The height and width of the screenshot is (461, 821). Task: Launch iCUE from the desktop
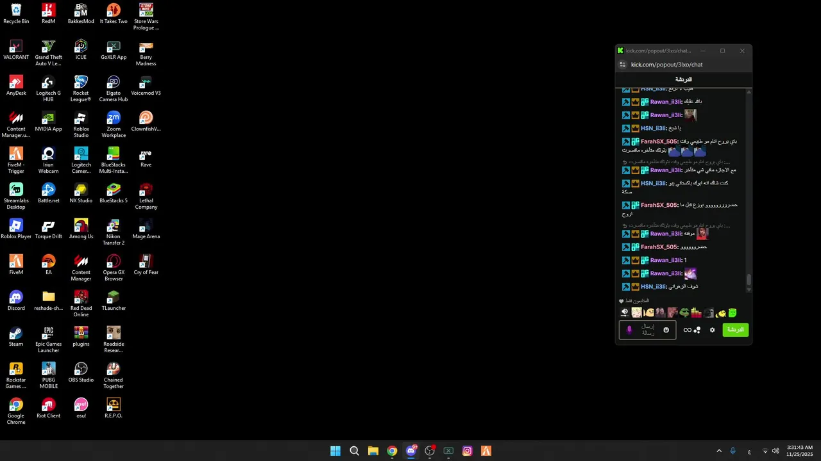pos(81,50)
